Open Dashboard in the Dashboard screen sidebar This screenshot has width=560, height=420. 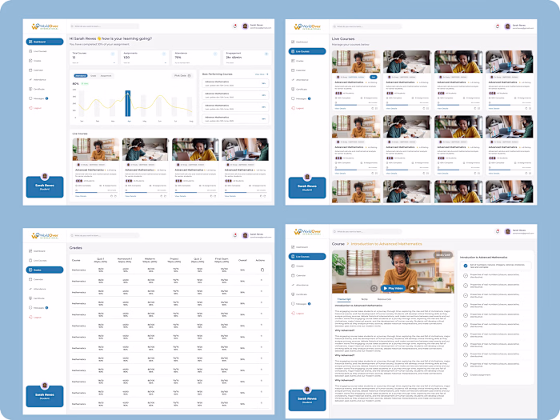click(45, 42)
